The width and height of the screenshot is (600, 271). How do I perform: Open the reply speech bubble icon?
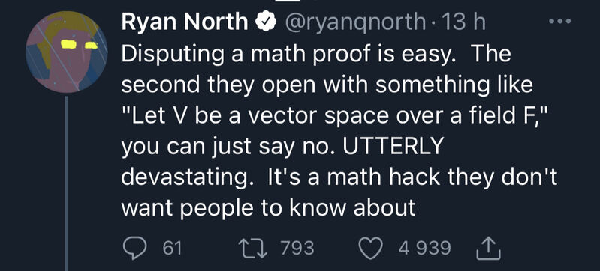[135, 248]
